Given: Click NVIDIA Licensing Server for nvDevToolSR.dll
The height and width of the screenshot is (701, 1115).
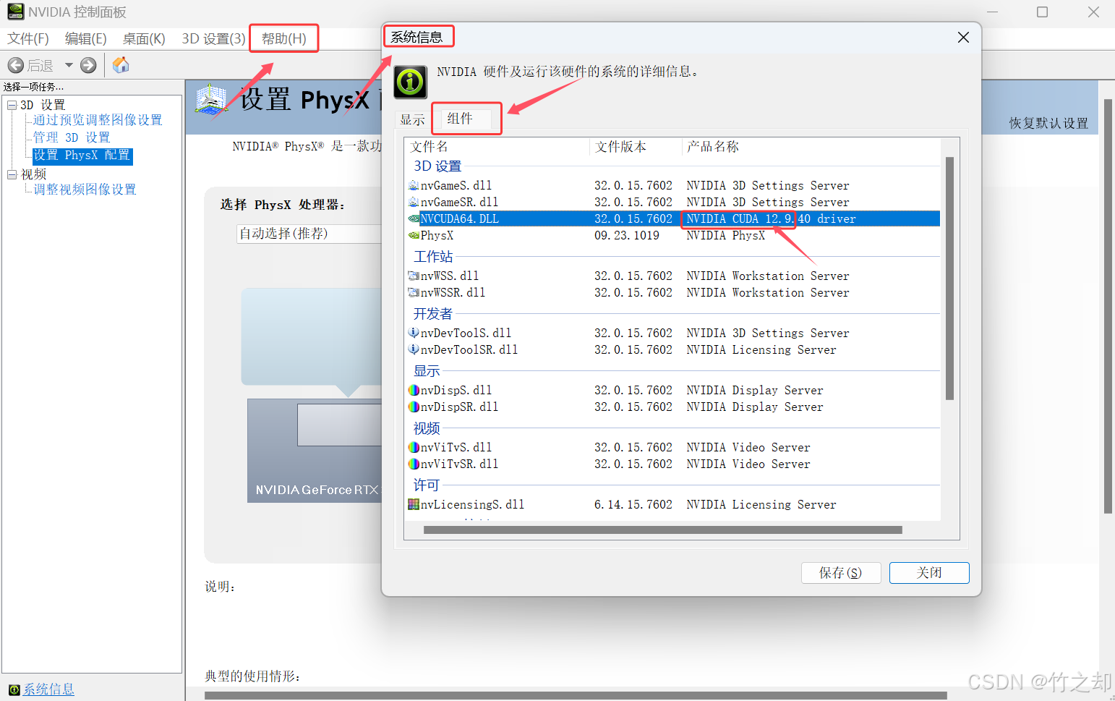Looking at the screenshot, I should [x=761, y=349].
